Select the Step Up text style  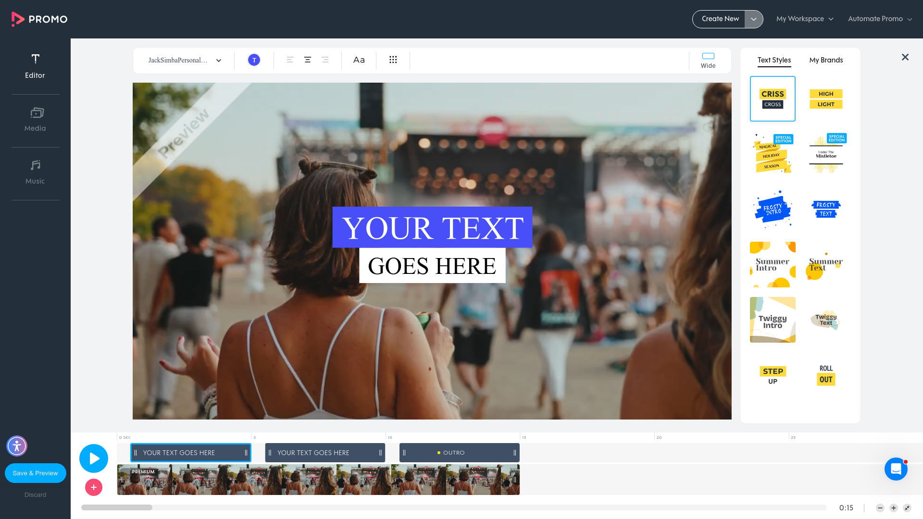(x=773, y=375)
